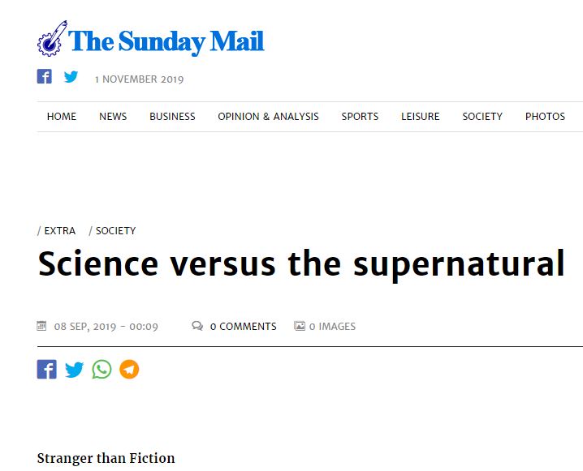This screenshot has height=471, width=583.
Task: Open the Leisure section
Action: [421, 117]
